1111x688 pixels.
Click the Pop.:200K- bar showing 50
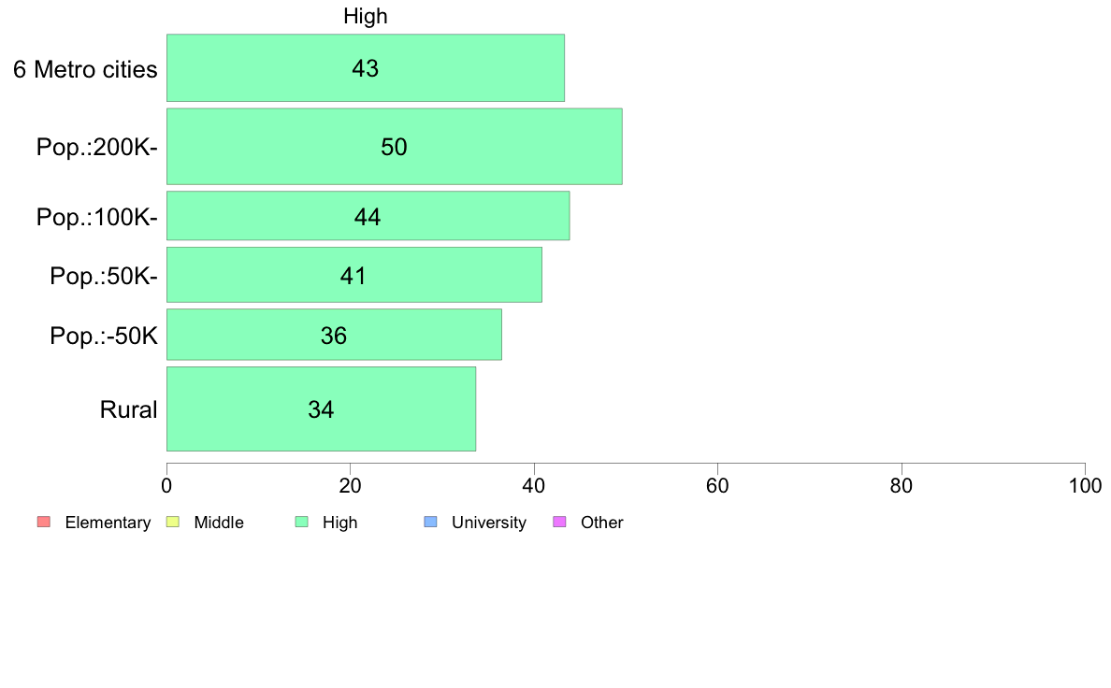point(395,147)
